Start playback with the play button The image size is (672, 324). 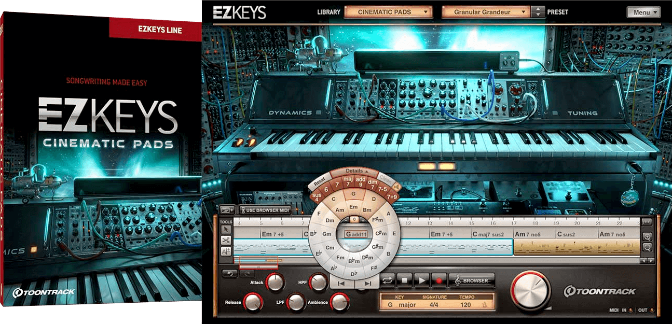point(422,280)
